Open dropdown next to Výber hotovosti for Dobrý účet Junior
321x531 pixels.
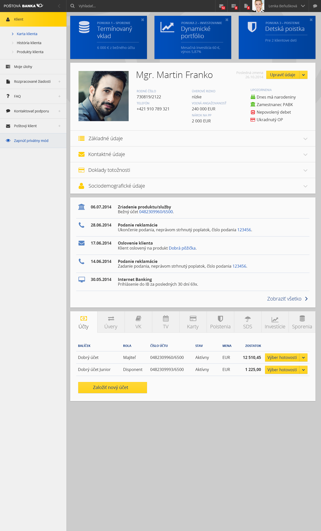[303, 370]
